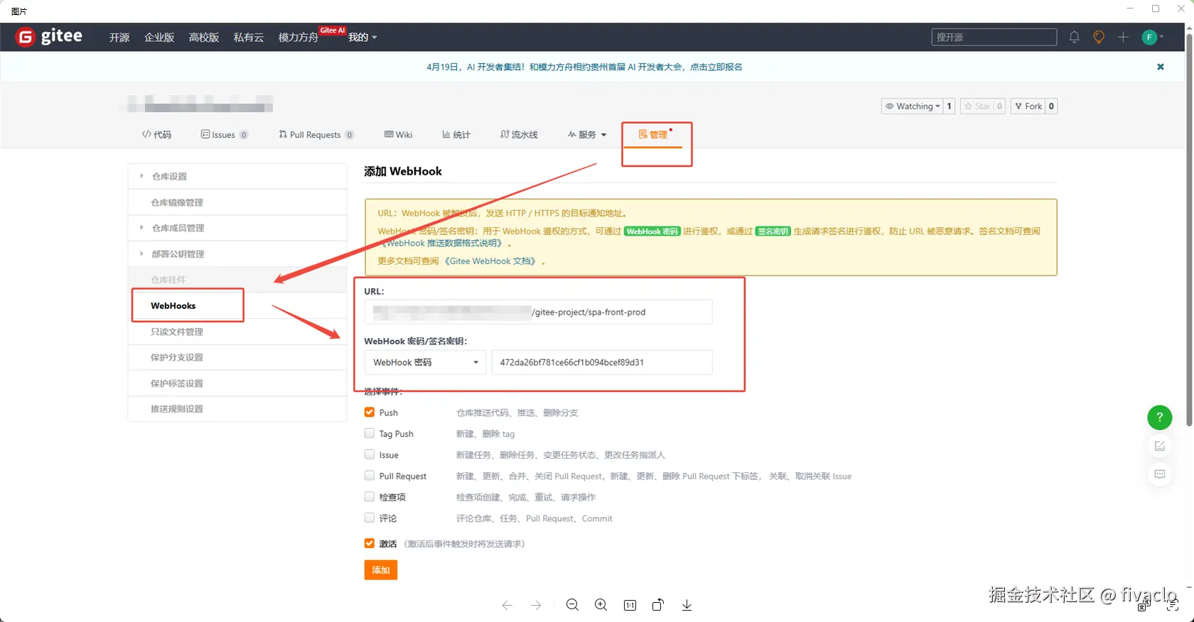Toggle the 激活 checkbox
The height and width of the screenshot is (622, 1194).
370,543
